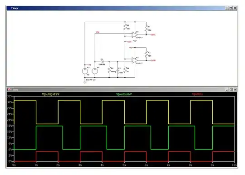Click the D1 diode symbol
This screenshot has width=245, height=175.
coord(102,62)
